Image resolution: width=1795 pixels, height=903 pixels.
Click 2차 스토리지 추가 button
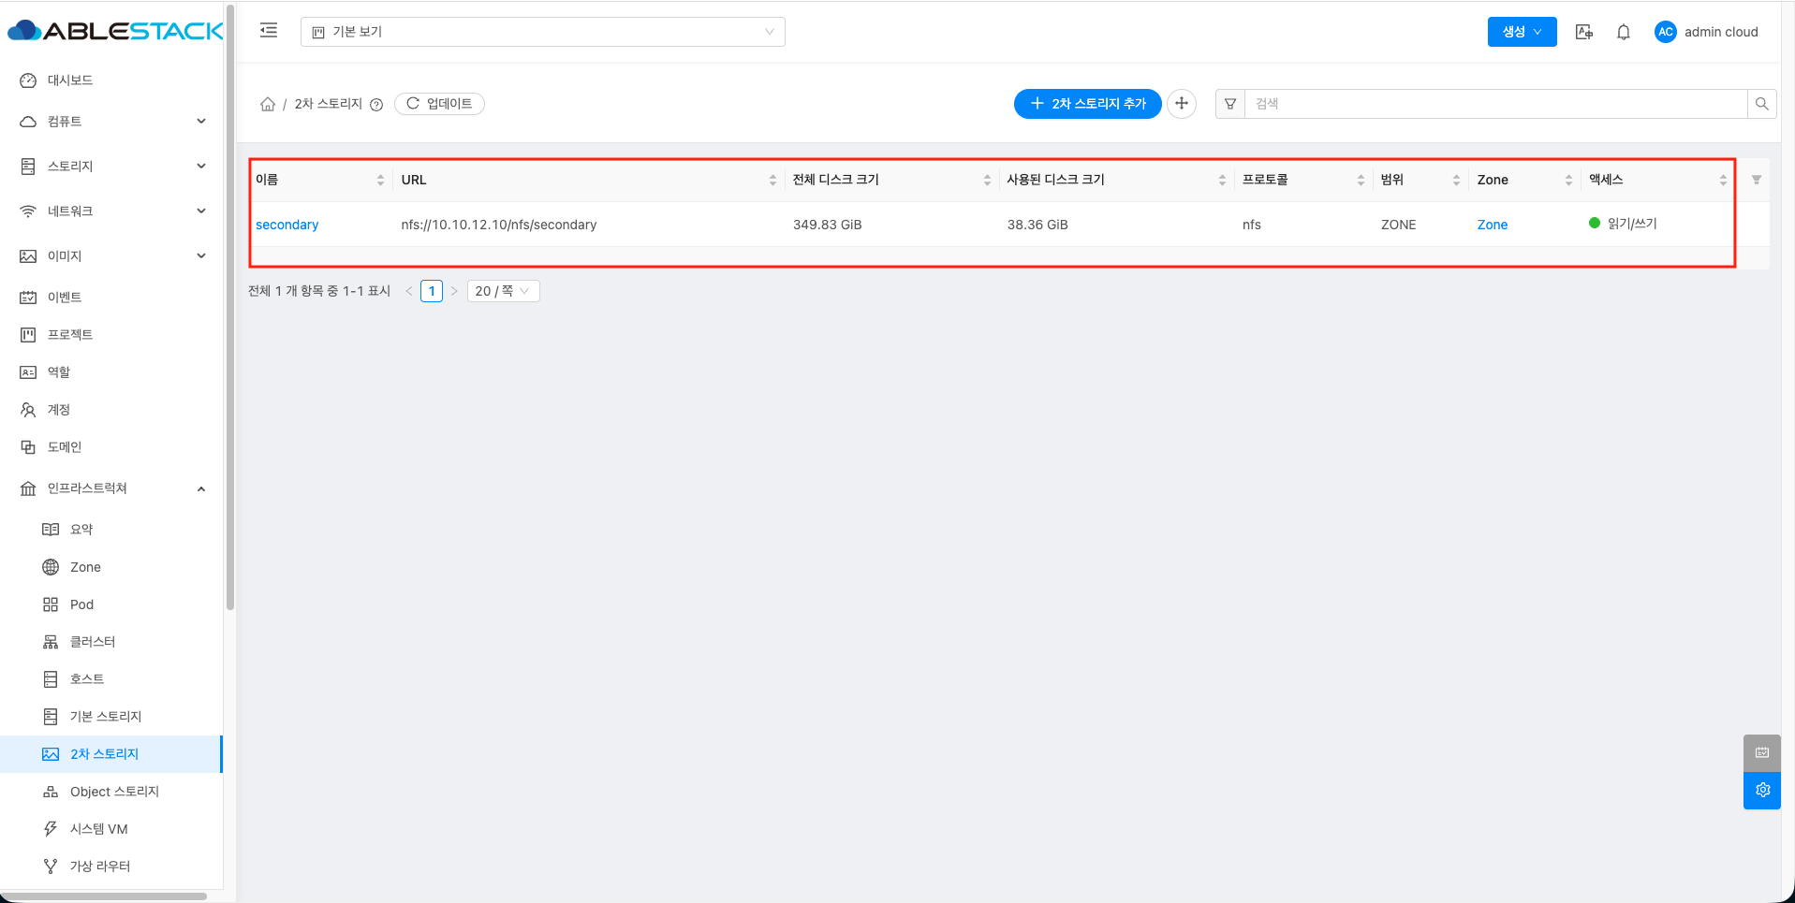click(1087, 104)
